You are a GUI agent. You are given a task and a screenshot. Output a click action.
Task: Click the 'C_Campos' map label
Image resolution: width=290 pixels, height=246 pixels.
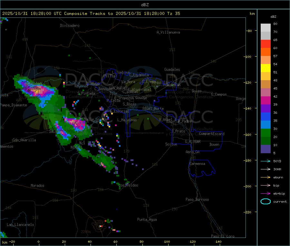pyautogui.click(x=219, y=94)
